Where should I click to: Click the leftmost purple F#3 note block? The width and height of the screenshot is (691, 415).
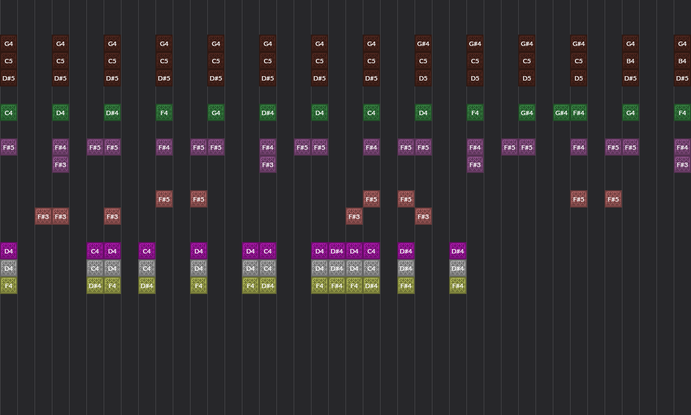click(x=60, y=165)
